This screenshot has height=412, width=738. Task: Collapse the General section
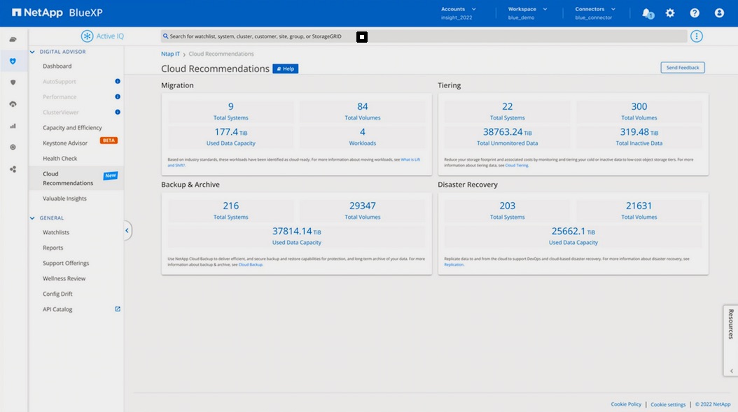pos(32,218)
